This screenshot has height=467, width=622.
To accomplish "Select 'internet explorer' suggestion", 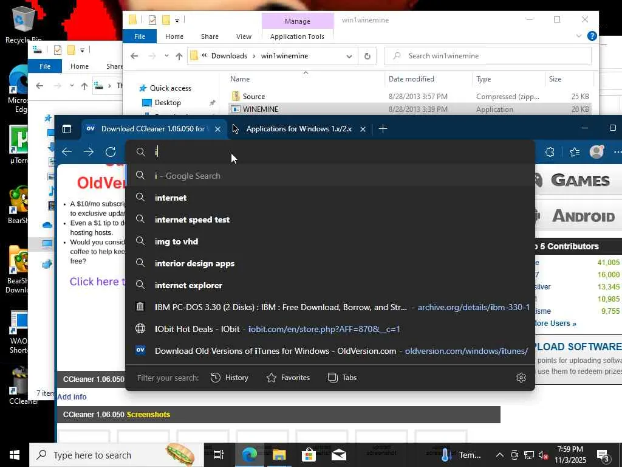I will coord(330,285).
